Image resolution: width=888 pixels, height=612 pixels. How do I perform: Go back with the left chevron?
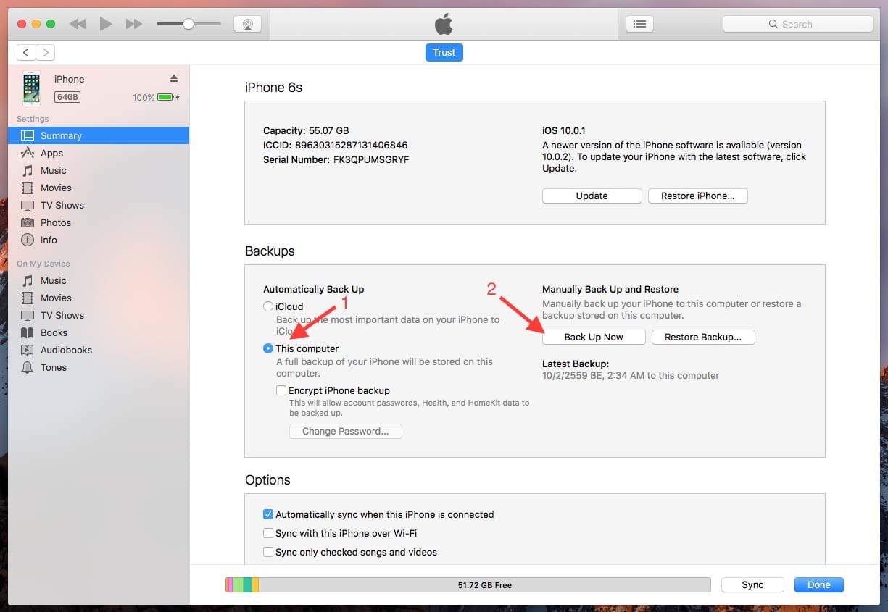tap(26, 52)
